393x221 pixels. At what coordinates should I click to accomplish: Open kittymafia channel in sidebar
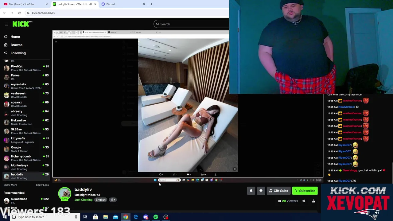(x=26, y=140)
